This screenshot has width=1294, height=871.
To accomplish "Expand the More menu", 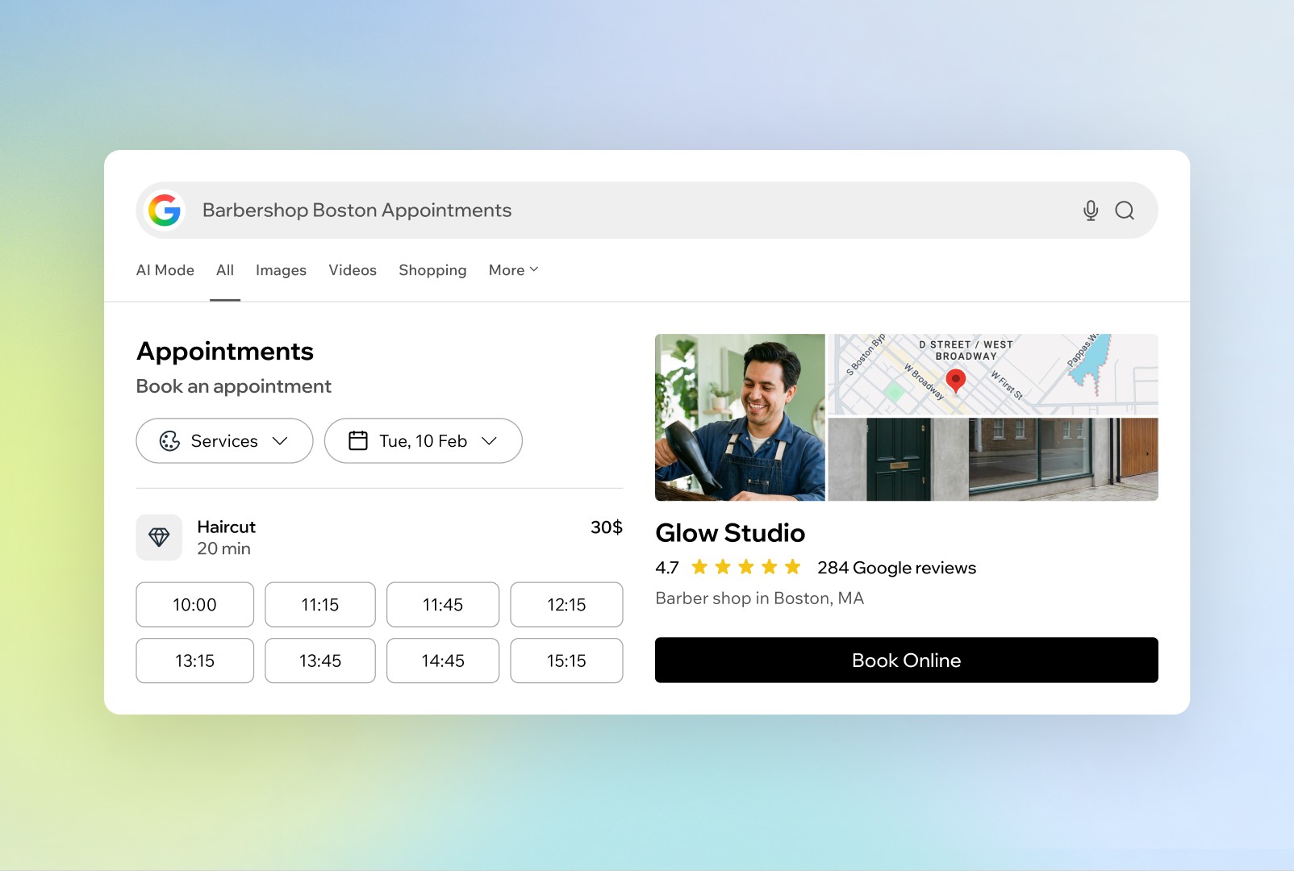I will tap(513, 270).
